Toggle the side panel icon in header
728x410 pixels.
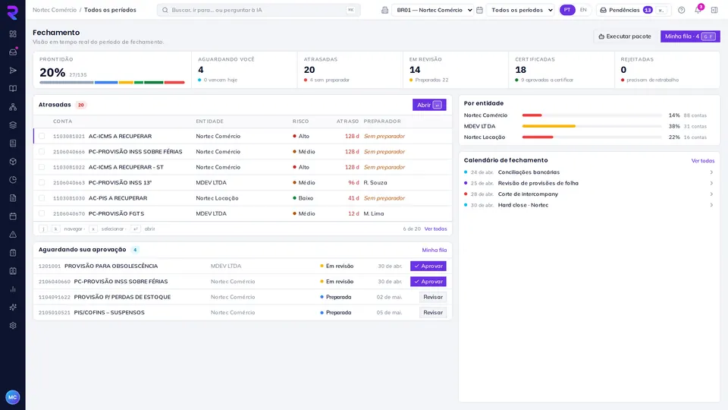(714, 10)
